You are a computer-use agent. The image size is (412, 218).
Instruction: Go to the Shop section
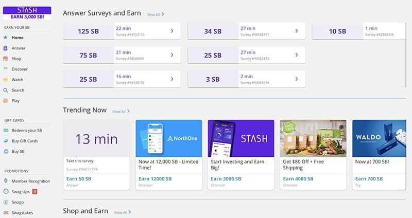tap(16, 59)
